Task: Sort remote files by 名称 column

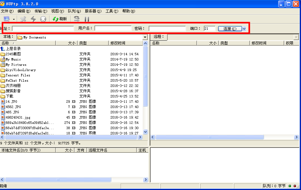Action: click(174, 43)
